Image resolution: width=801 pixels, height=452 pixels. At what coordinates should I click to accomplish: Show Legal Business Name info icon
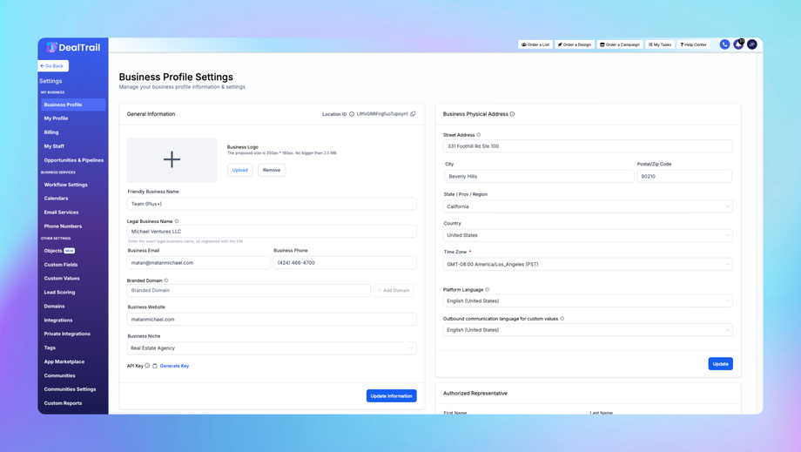[x=177, y=221]
